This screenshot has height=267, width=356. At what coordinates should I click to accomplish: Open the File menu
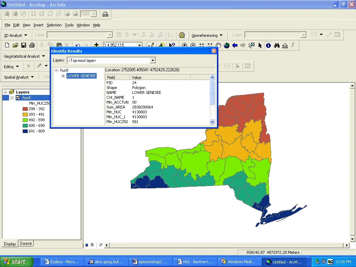pyautogui.click(x=7, y=25)
